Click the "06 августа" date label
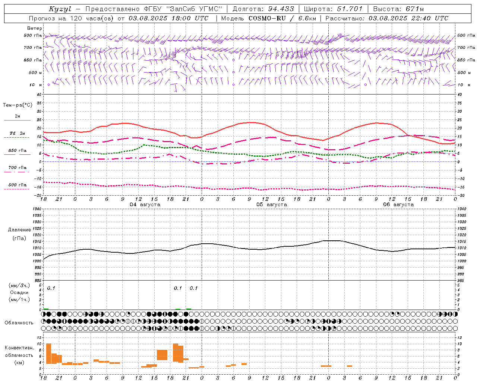Screen dimensions: 477x381 [398, 205]
